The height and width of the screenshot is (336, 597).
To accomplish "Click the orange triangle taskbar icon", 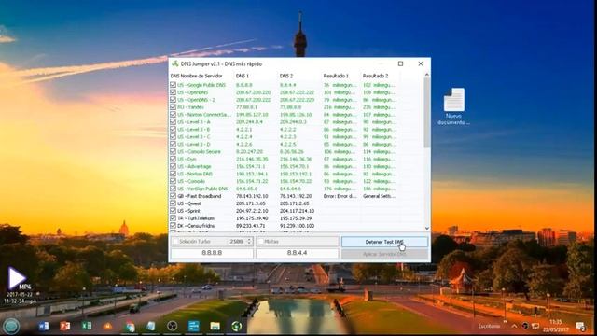I will pos(108,326).
